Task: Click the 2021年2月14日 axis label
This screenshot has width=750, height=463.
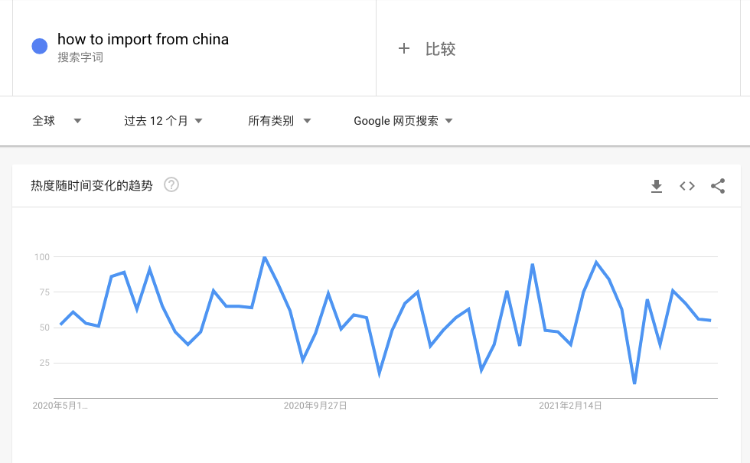Action: pos(571,406)
